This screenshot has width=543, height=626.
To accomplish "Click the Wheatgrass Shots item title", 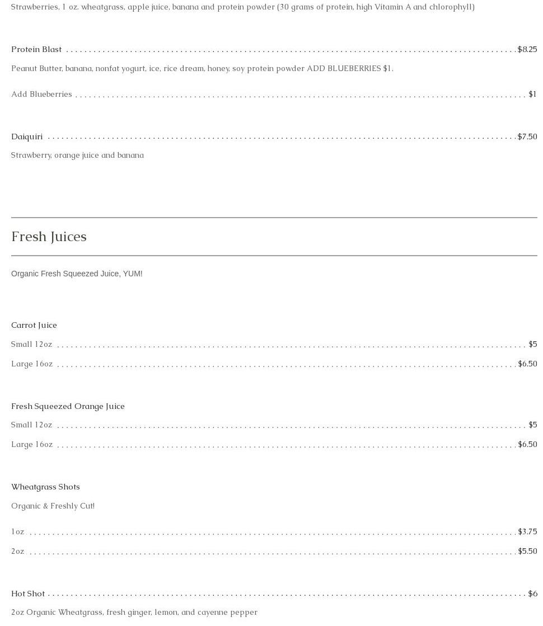I will pos(45,487).
